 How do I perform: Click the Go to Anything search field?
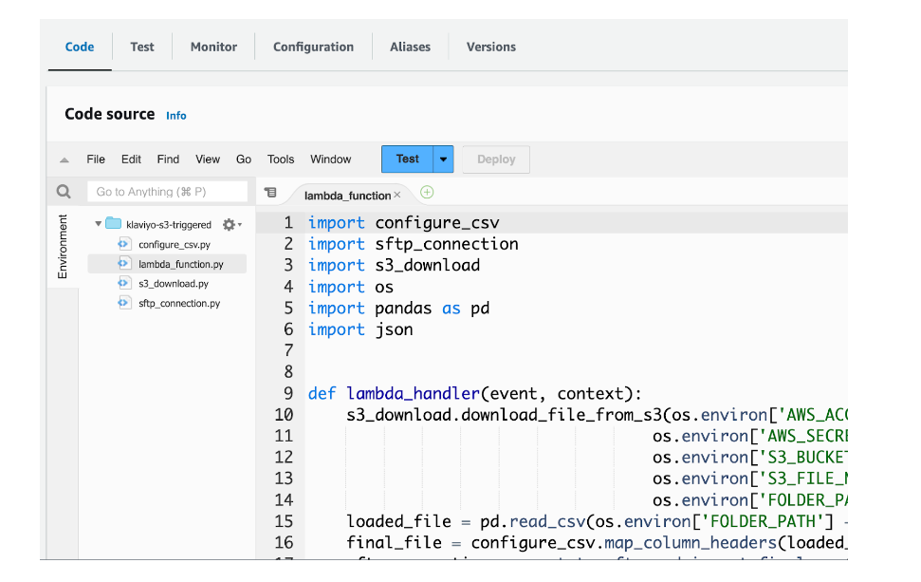[168, 192]
